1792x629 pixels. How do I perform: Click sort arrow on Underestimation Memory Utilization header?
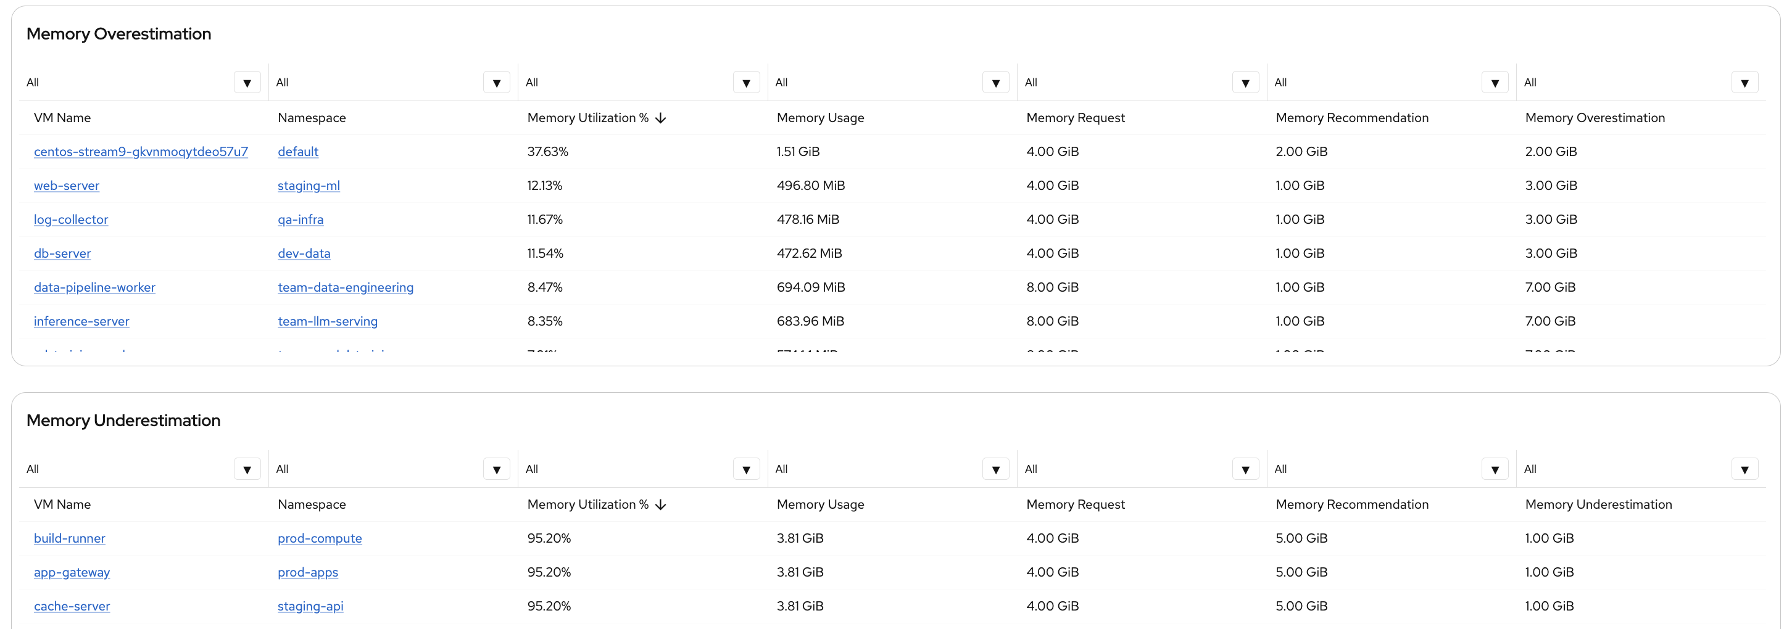tap(661, 504)
